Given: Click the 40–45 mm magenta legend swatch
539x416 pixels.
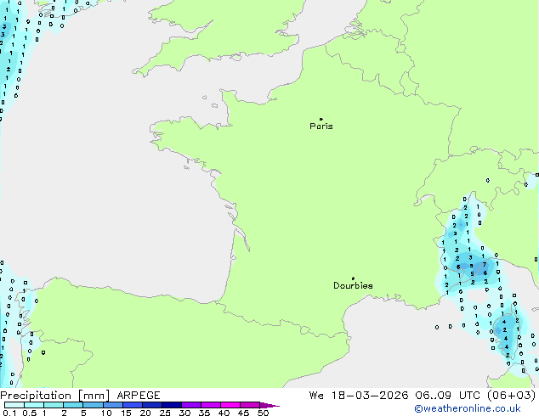Looking at the screenshot, I should pos(230,405).
